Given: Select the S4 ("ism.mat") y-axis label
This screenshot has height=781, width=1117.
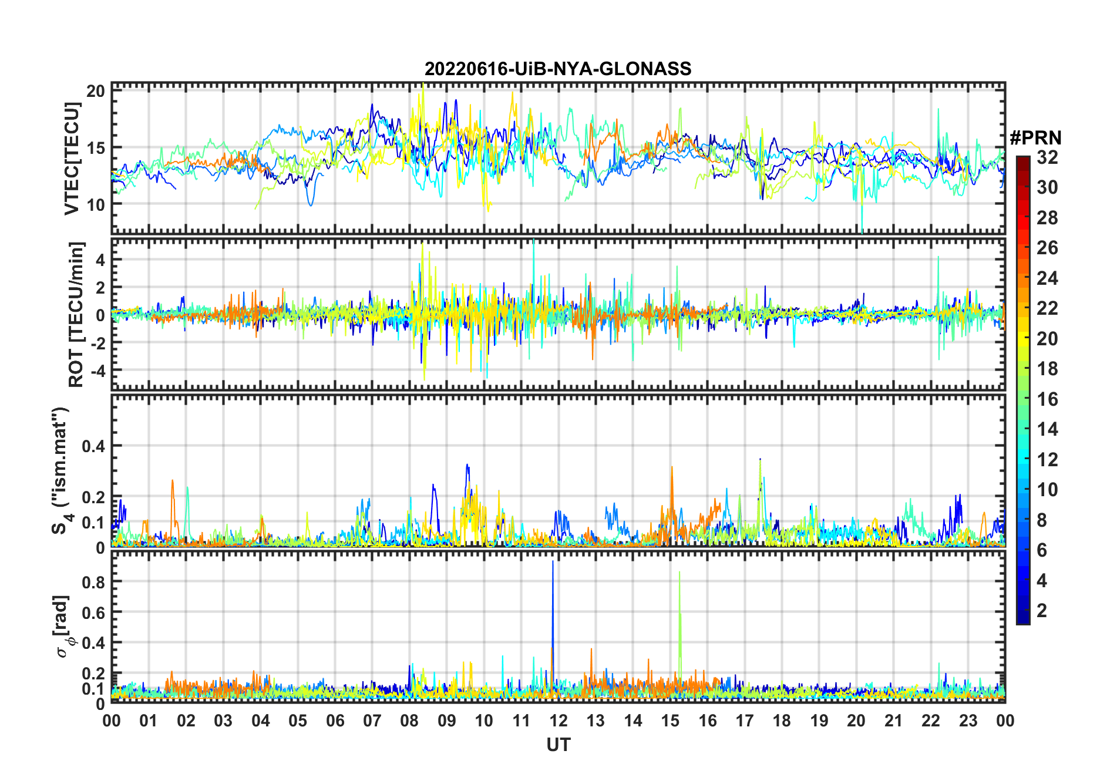Looking at the screenshot, I should tap(60, 471).
